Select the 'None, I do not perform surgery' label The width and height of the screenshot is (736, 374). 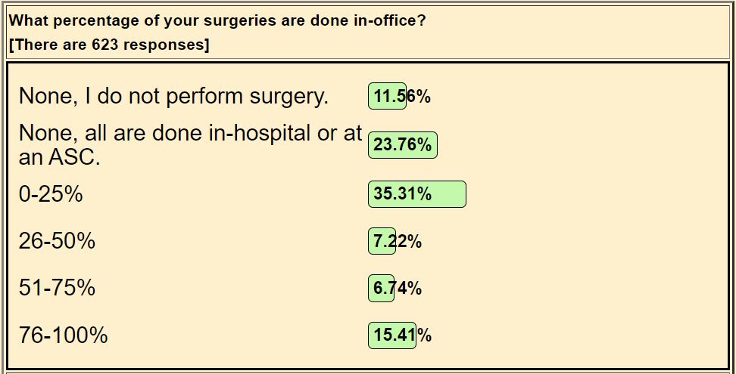173,96
